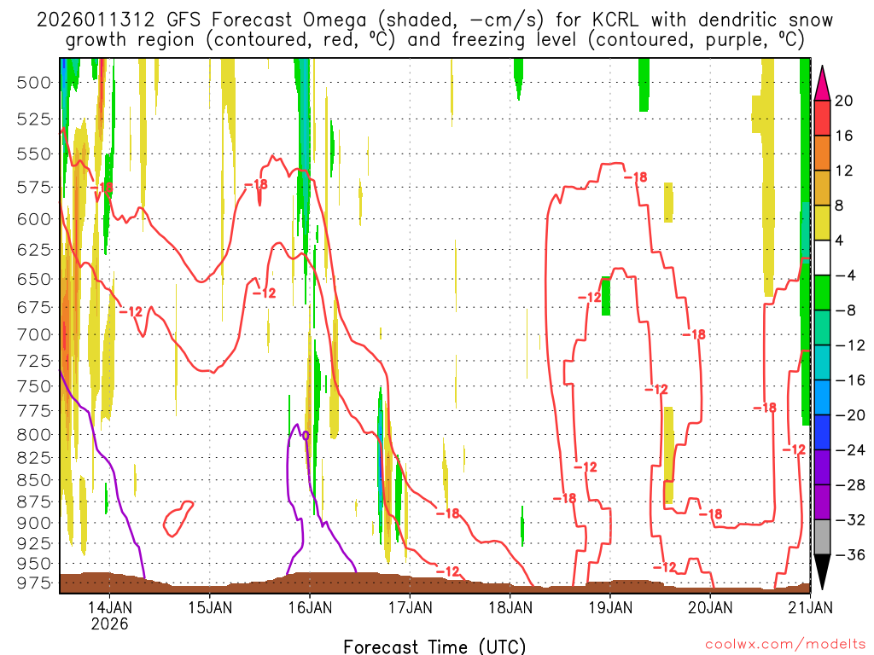874x655 pixels.
Task: Click the 20 value on the color scale
Action: coord(844,101)
